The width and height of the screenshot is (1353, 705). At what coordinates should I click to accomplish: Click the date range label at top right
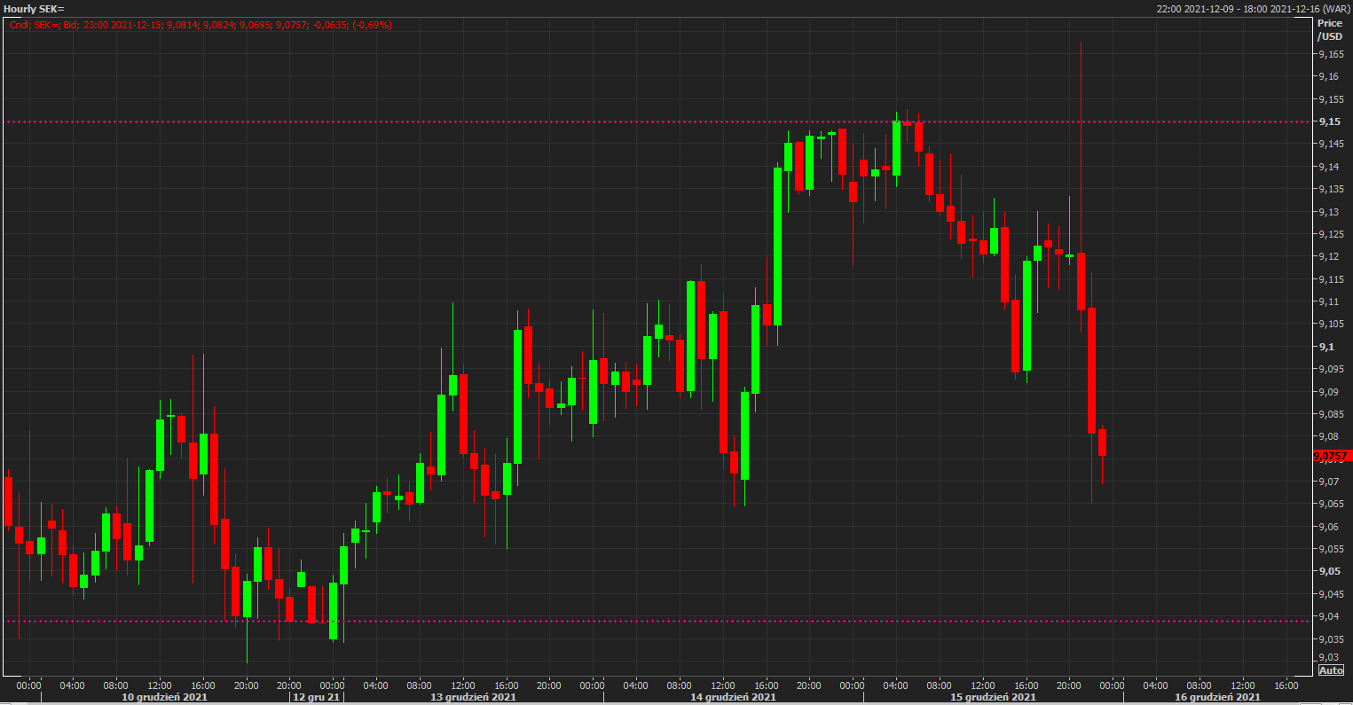[x=1253, y=8]
